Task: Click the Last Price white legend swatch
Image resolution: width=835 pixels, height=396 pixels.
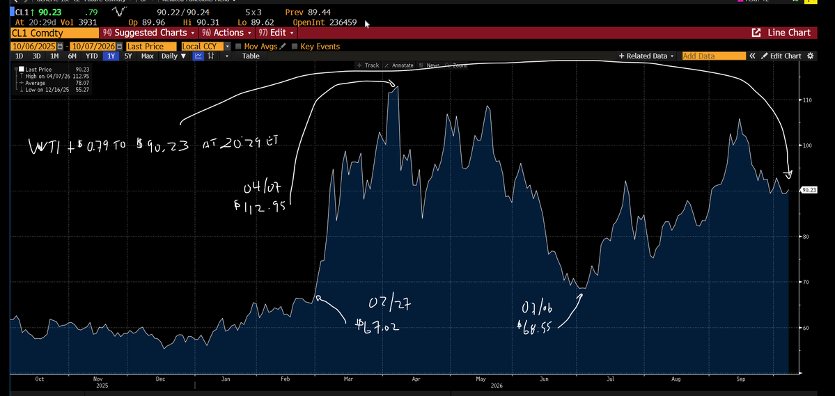Action: (x=22, y=69)
